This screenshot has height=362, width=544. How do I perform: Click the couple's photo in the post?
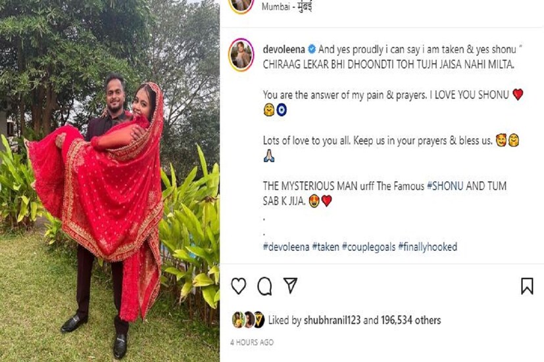(x=109, y=197)
